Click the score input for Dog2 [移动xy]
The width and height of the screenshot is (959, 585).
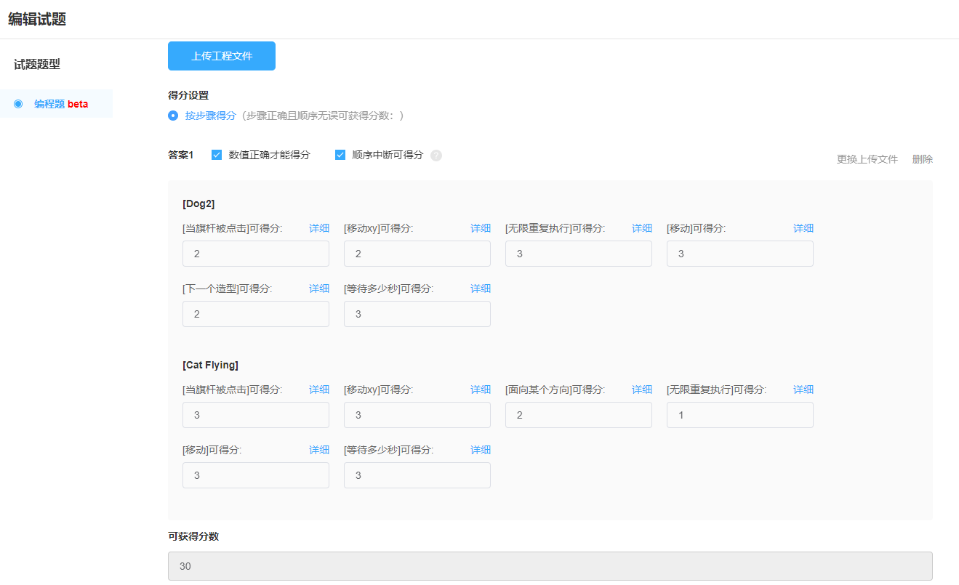tap(417, 254)
